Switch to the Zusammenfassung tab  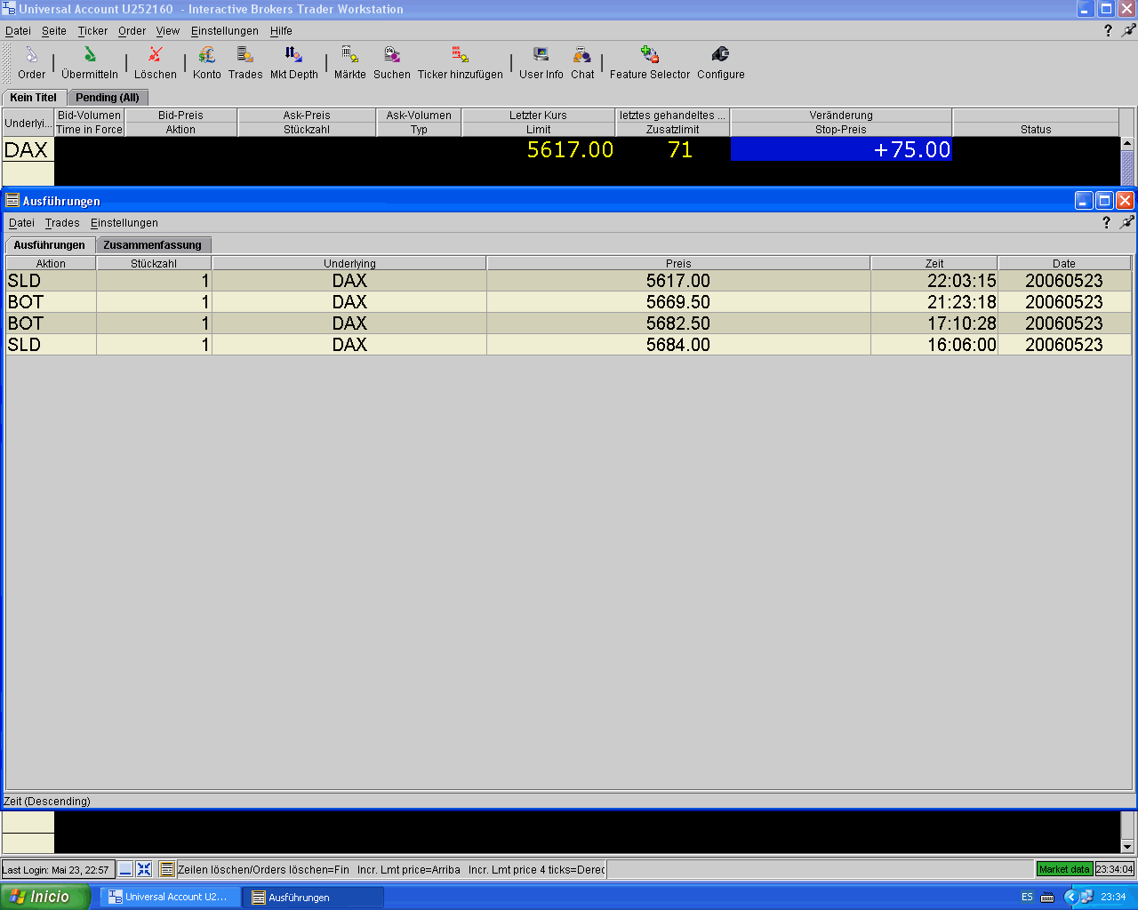153,245
